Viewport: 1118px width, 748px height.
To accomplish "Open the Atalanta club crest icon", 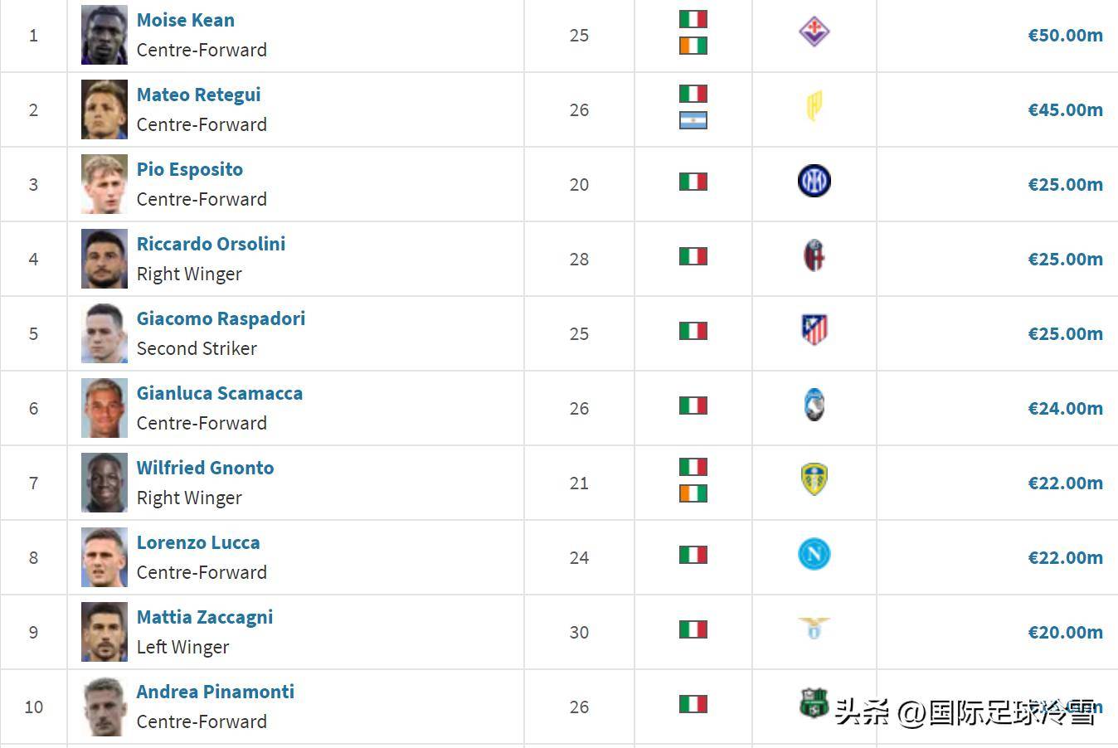I will point(814,405).
